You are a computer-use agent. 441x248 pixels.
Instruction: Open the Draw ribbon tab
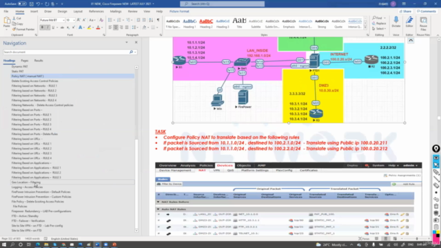pos(48,12)
